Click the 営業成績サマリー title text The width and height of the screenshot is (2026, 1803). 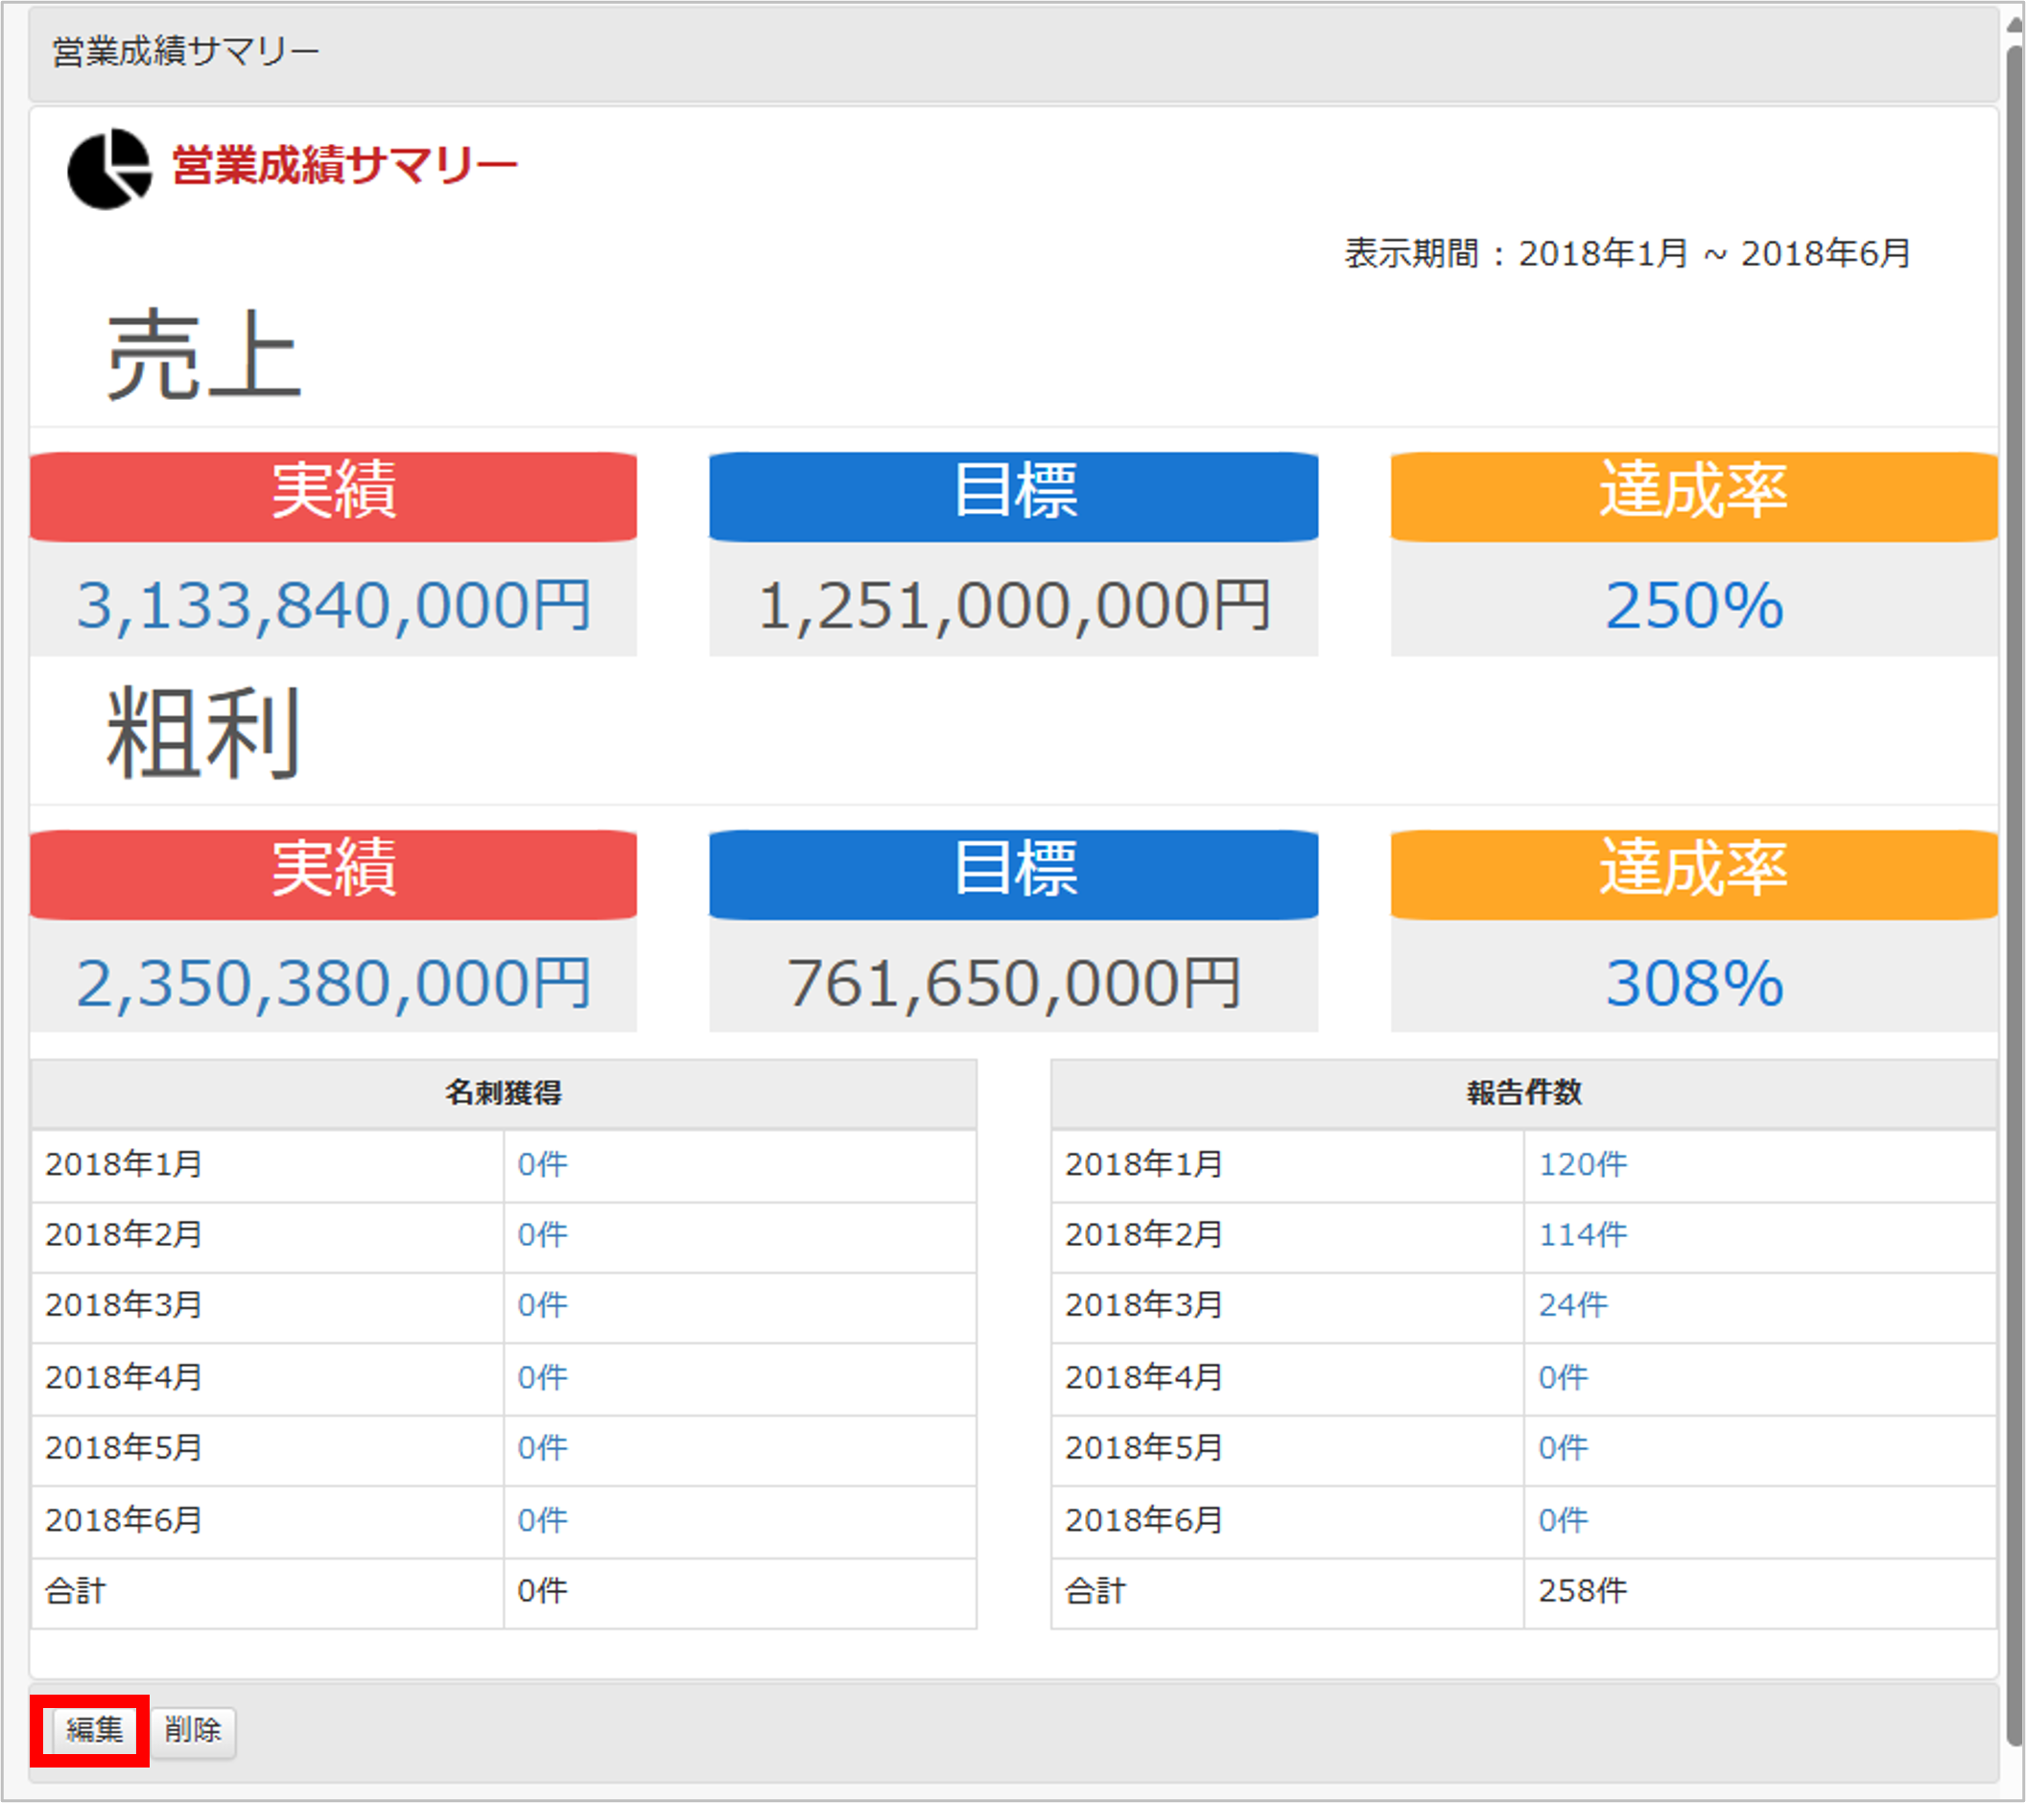click(345, 166)
